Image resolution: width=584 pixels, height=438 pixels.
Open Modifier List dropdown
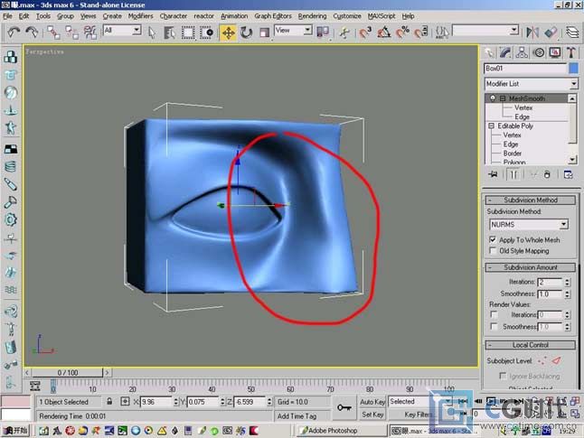531,84
